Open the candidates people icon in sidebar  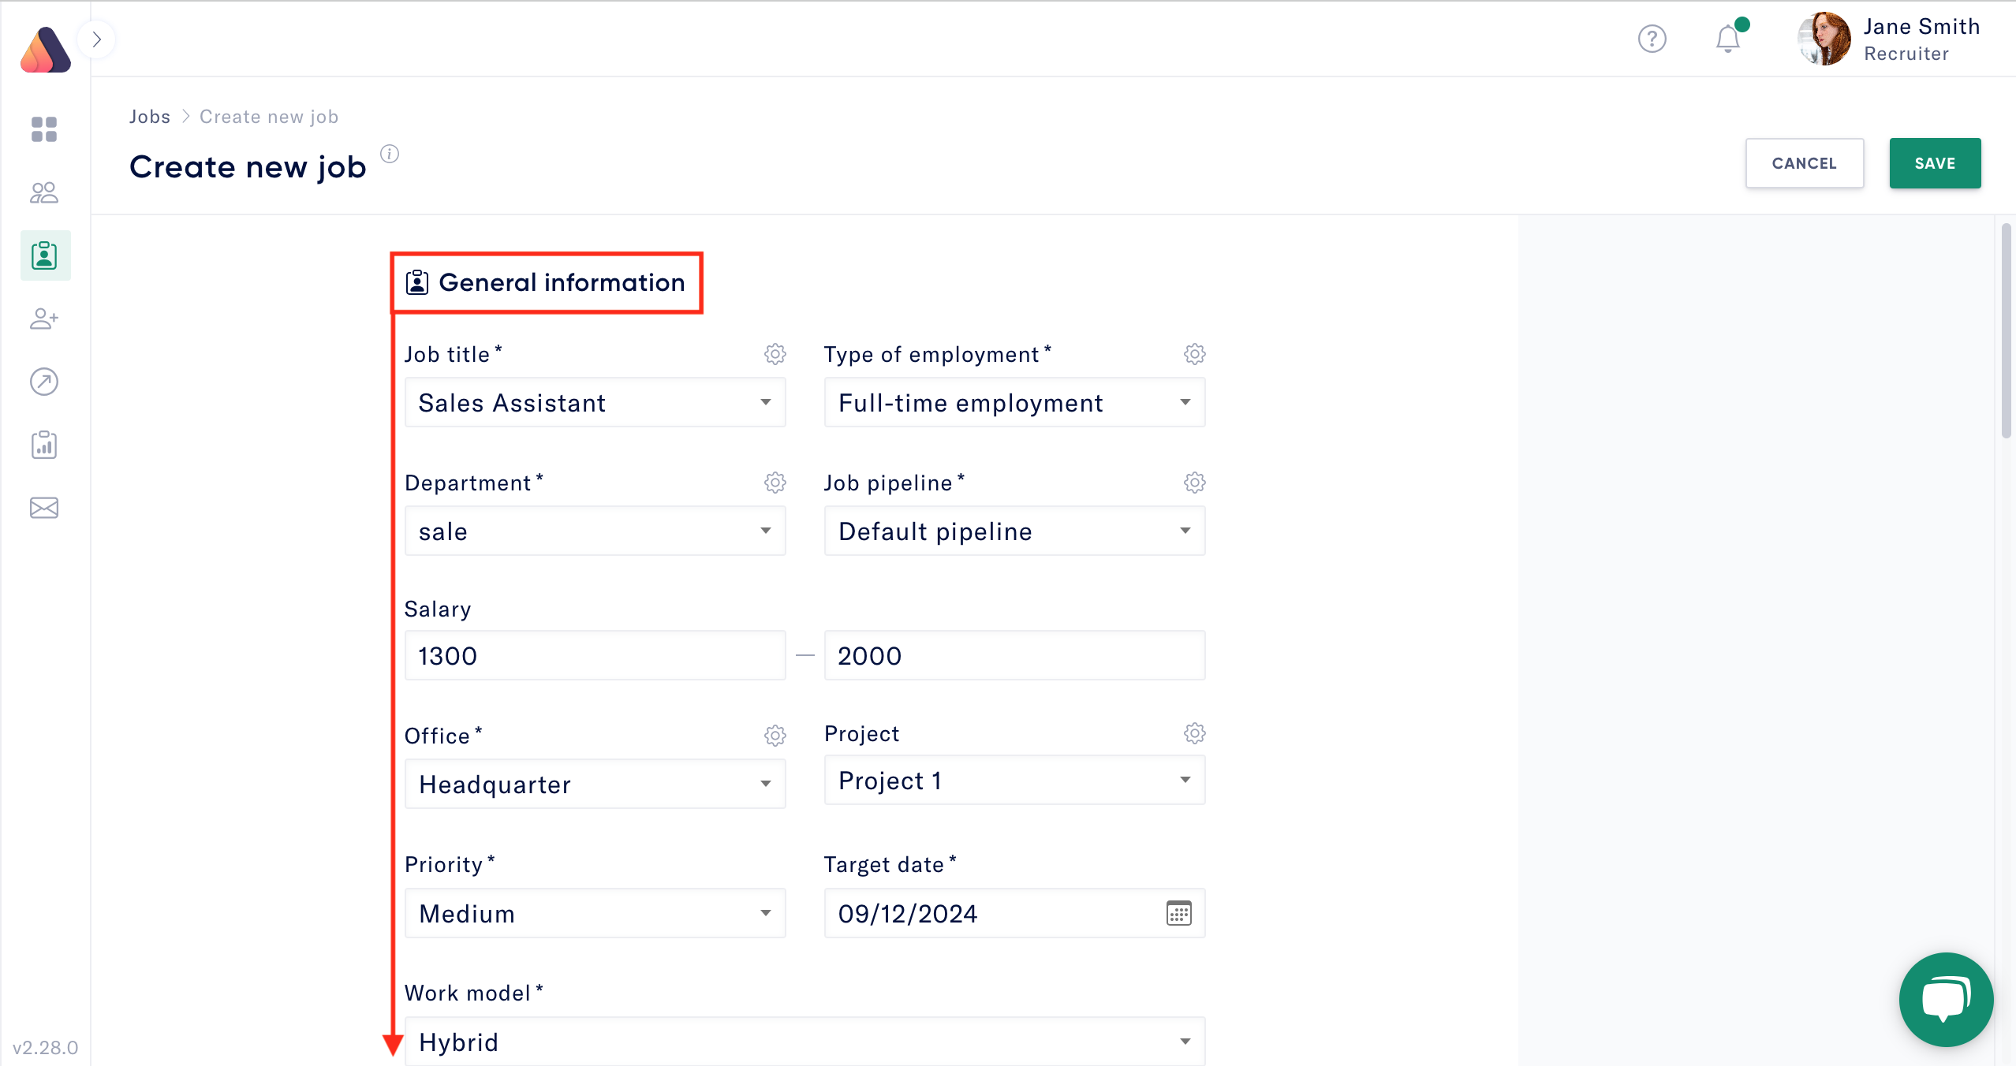coord(44,192)
